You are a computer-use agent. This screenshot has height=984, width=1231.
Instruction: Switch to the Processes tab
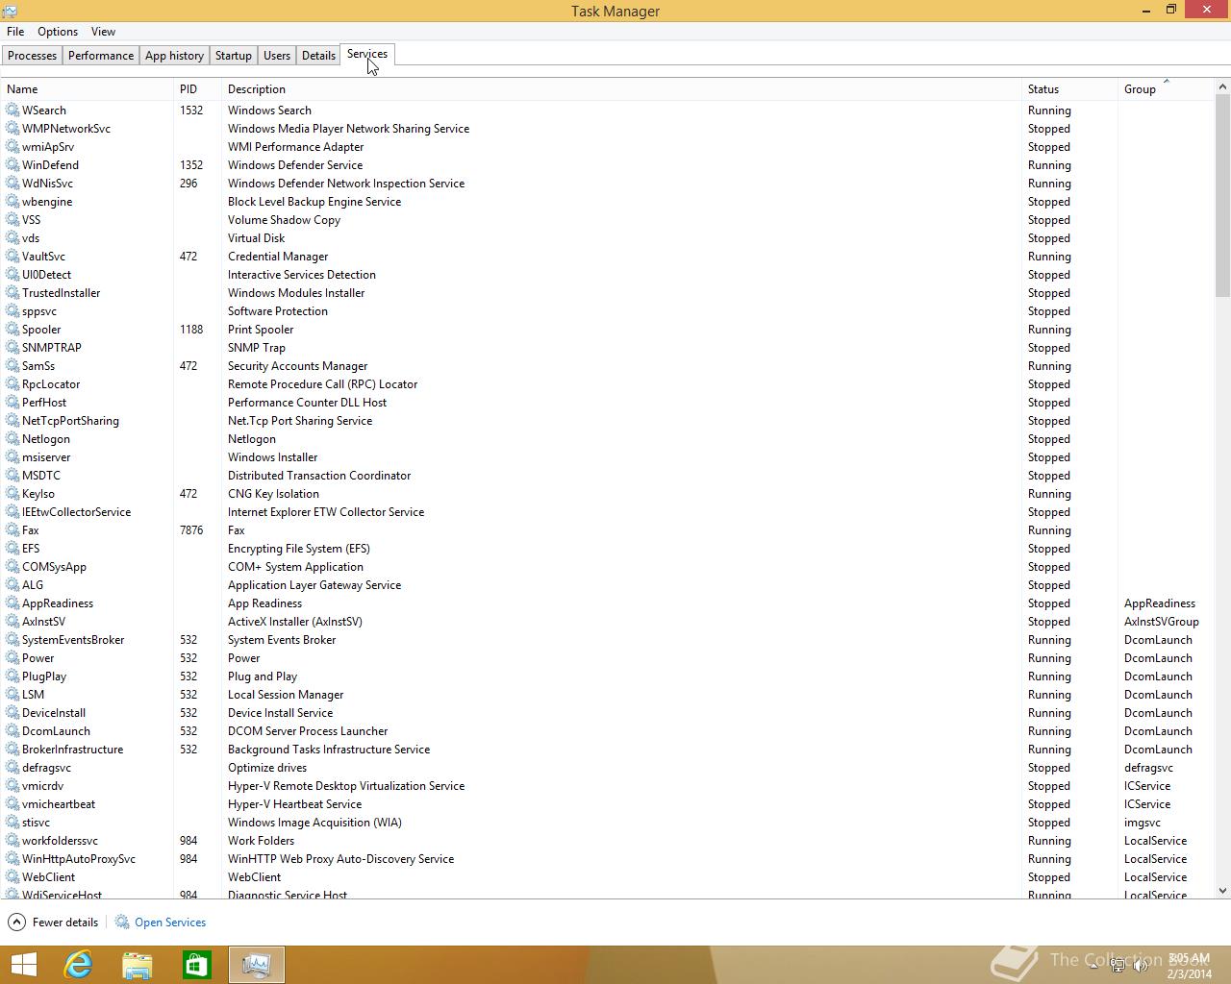(x=33, y=56)
